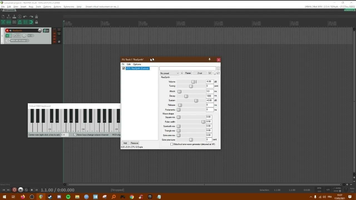Solo track 1 with S button
The width and height of the screenshot is (356, 200).
[59, 34]
